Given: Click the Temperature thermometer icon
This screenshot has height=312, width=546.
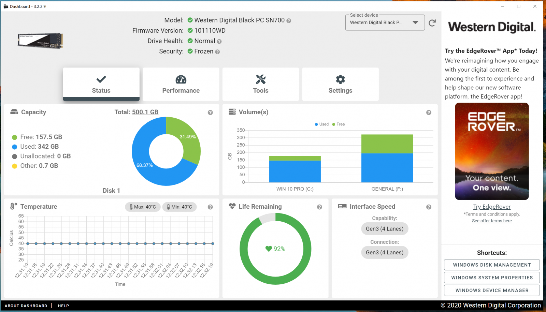Looking at the screenshot, I should tap(13, 206).
